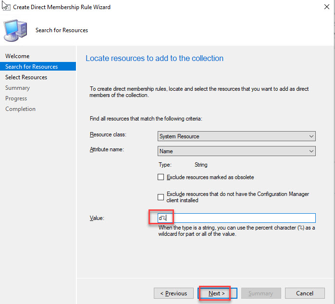Click Next to continue the wizard
The height and width of the screenshot is (304, 335).
[x=216, y=293]
